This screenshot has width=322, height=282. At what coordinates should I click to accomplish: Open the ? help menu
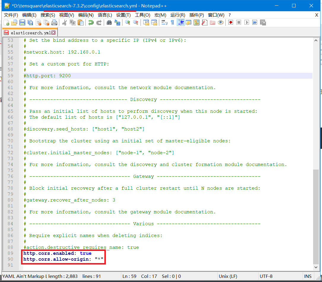(x=229, y=15)
